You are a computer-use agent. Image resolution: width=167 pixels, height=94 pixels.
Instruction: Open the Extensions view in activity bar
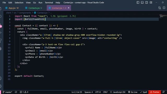point(1,41)
